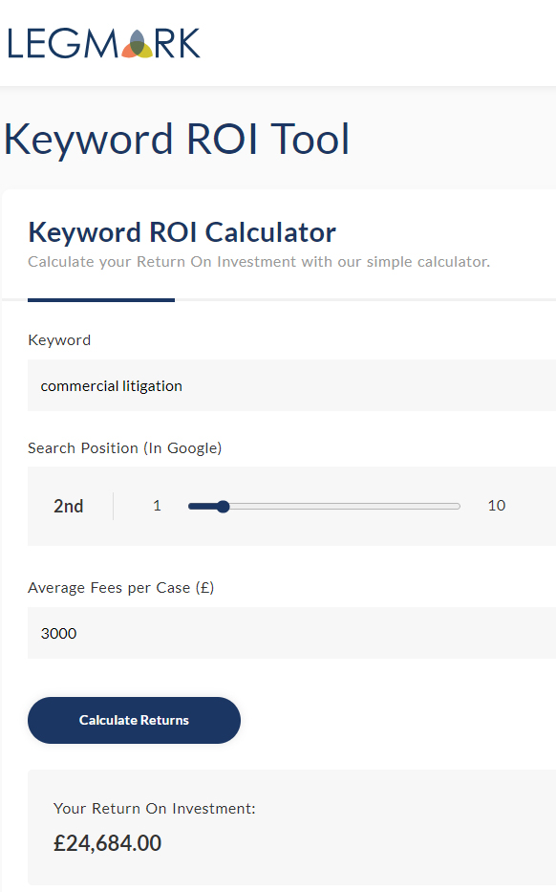Image resolution: width=556 pixels, height=892 pixels.
Task: Click the 'Your Return On Investment' label
Action: point(155,809)
